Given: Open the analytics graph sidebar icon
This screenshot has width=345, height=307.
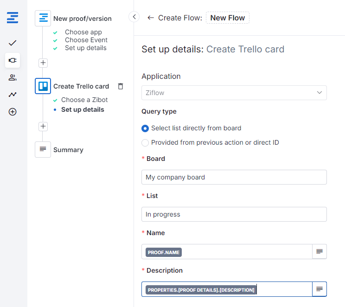Looking at the screenshot, I should (13, 95).
